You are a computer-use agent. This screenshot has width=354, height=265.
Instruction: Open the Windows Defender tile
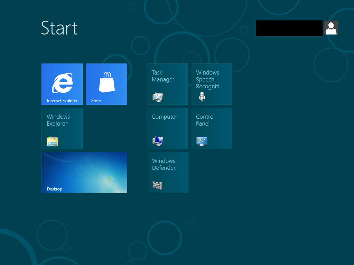168,173
